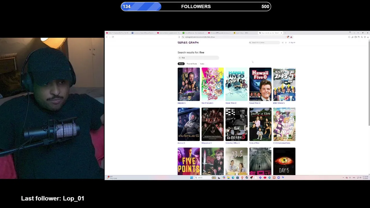Open the 2.5 Dimensional Seduction poster
The image size is (370, 208).
284,124
